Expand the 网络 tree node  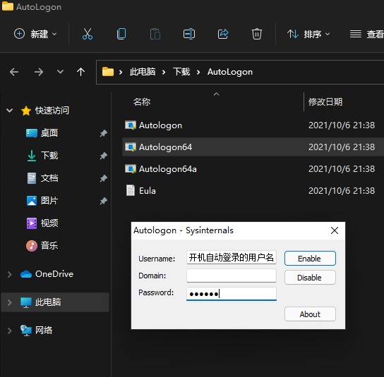click(9, 330)
